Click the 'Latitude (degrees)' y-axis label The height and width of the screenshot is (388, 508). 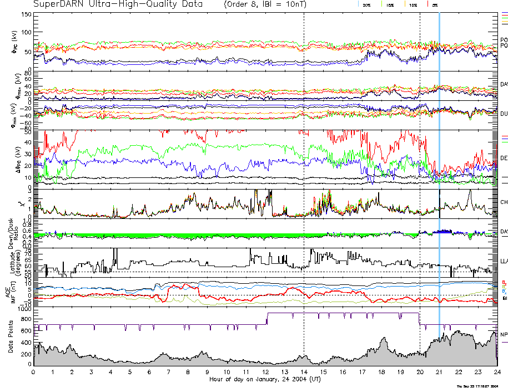[15, 263]
